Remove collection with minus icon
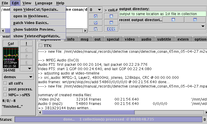 [111, 22]
